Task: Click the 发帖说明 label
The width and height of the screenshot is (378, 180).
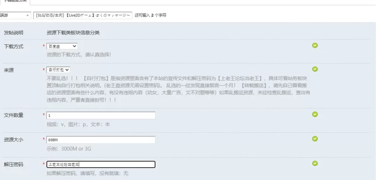Action: pyautogui.click(x=14, y=33)
